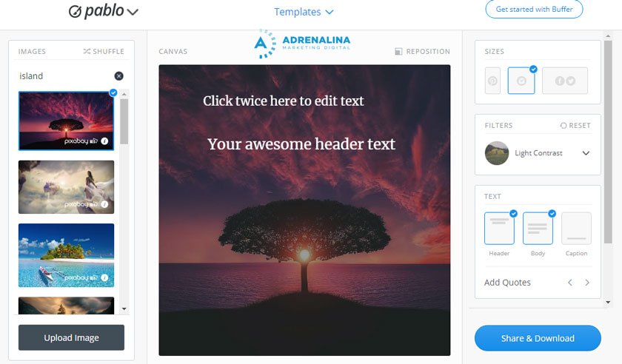Select the Pinterest size option
This screenshot has height=364, width=622.
coord(492,81)
